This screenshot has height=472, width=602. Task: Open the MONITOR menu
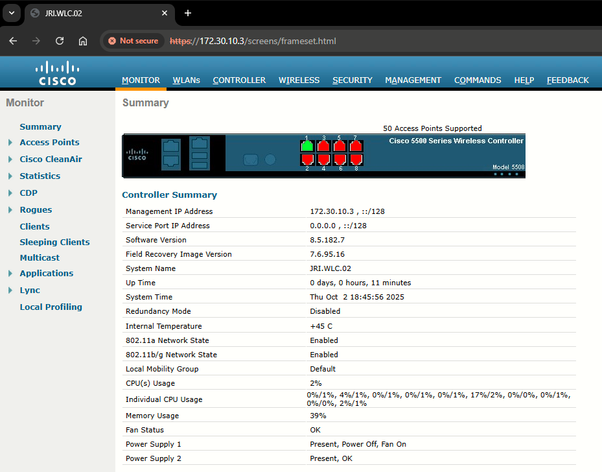pos(141,80)
